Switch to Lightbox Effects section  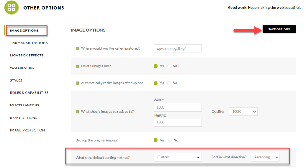(27, 55)
